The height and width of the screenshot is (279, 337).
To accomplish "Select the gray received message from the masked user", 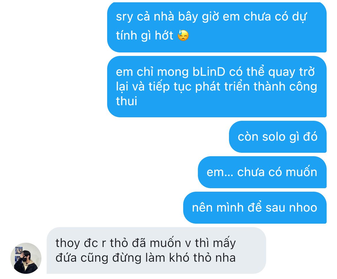I will click(x=156, y=250).
